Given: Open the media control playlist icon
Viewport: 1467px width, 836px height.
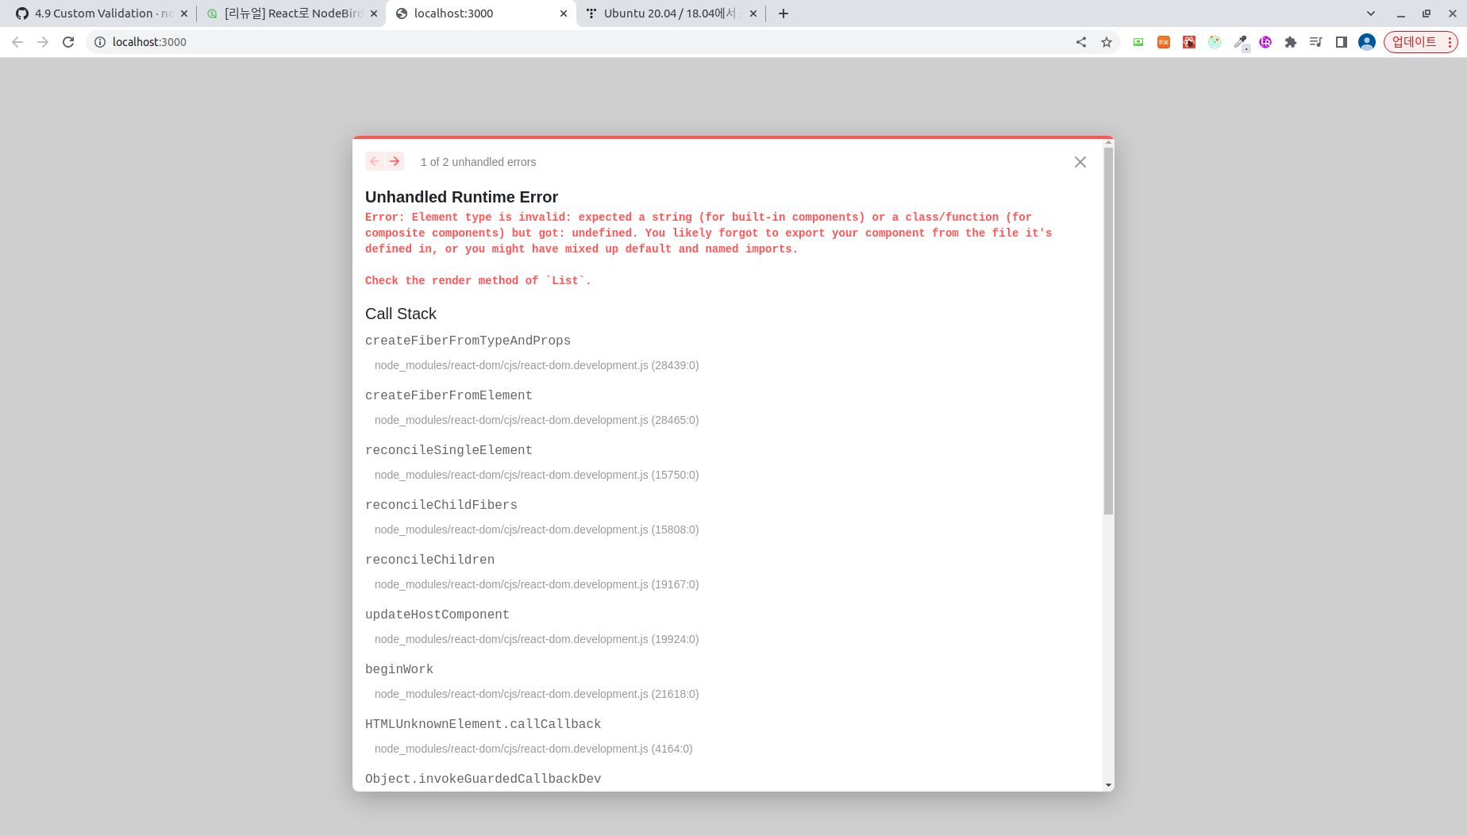Looking at the screenshot, I should pyautogui.click(x=1316, y=42).
